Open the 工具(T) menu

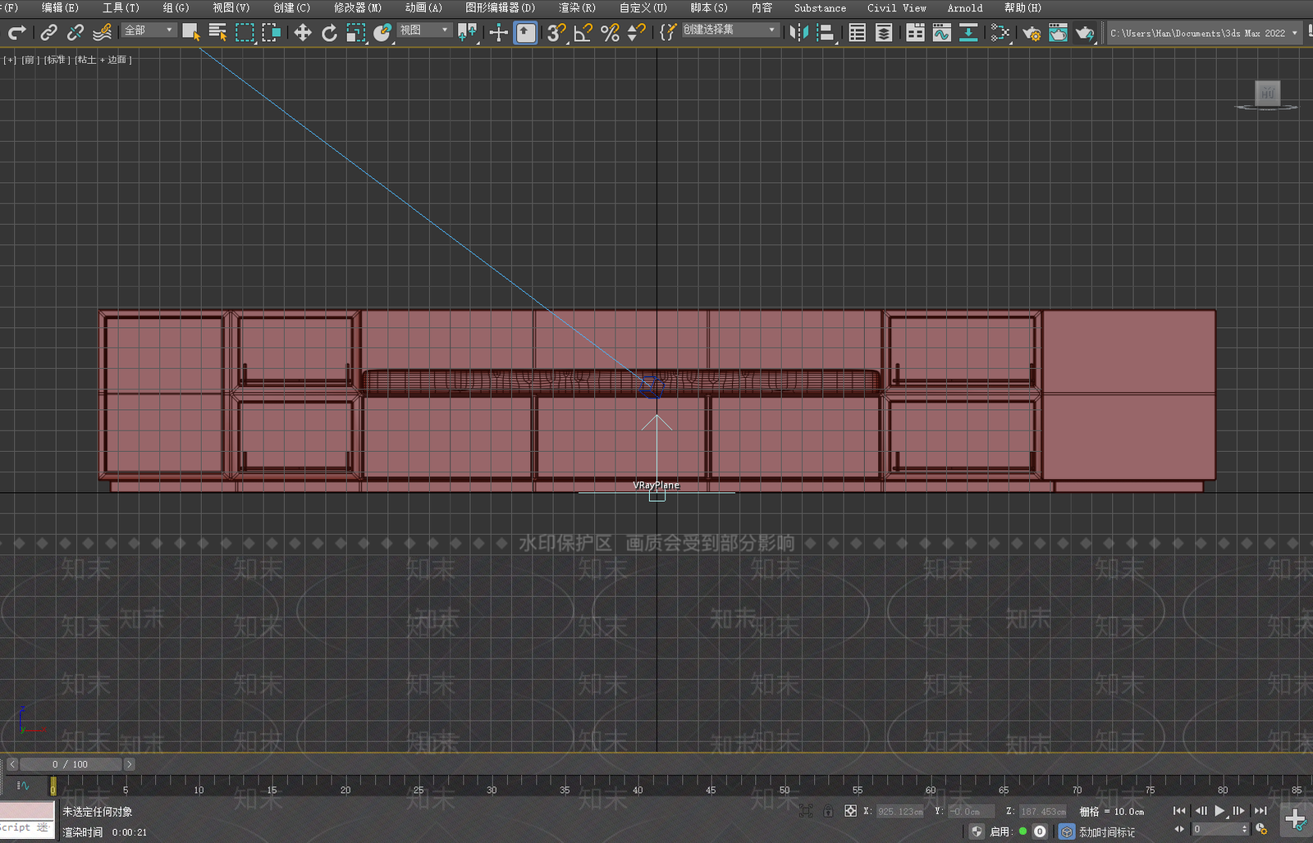pyautogui.click(x=121, y=7)
